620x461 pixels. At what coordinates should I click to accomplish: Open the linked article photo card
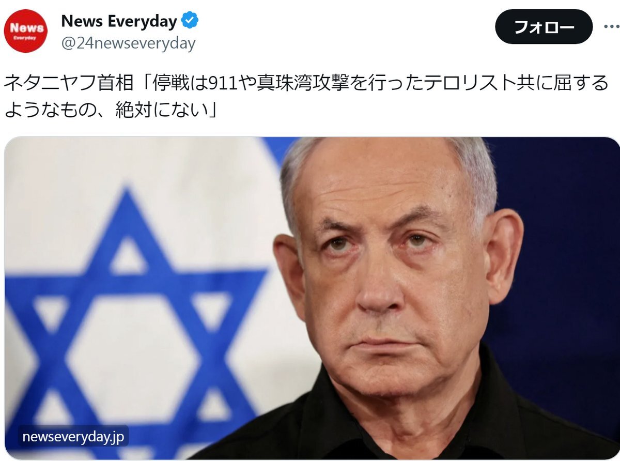[312, 298]
